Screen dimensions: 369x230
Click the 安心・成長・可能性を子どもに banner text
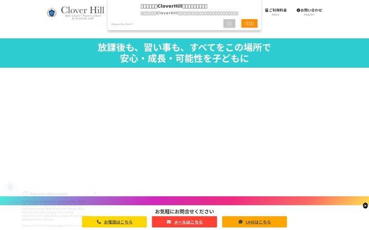[x=184, y=58]
